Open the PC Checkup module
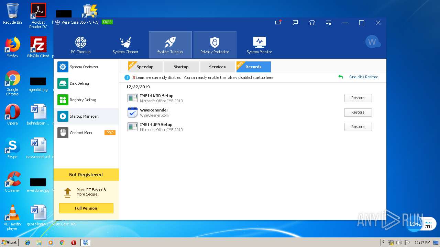This screenshot has width=440, height=247. coord(80,45)
